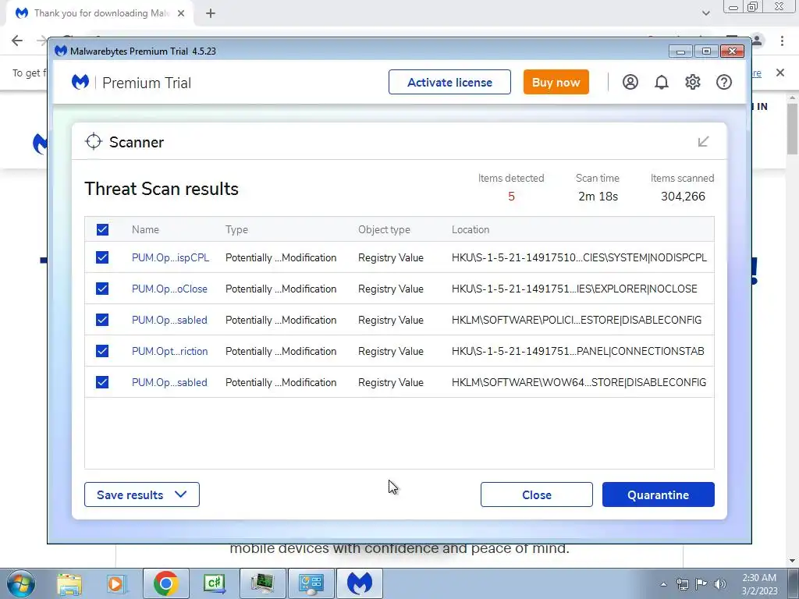Click the Windows Start orb
This screenshot has height=599, width=799.
(x=21, y=583)
